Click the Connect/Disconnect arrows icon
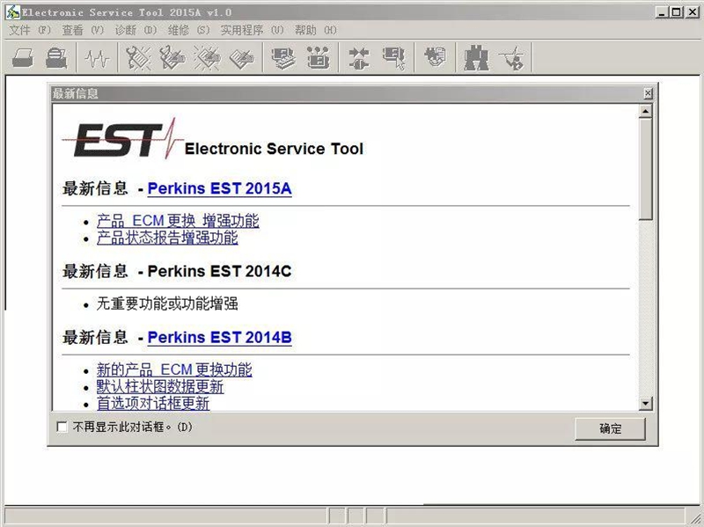 pyautogui.click(x=359, y=58)
